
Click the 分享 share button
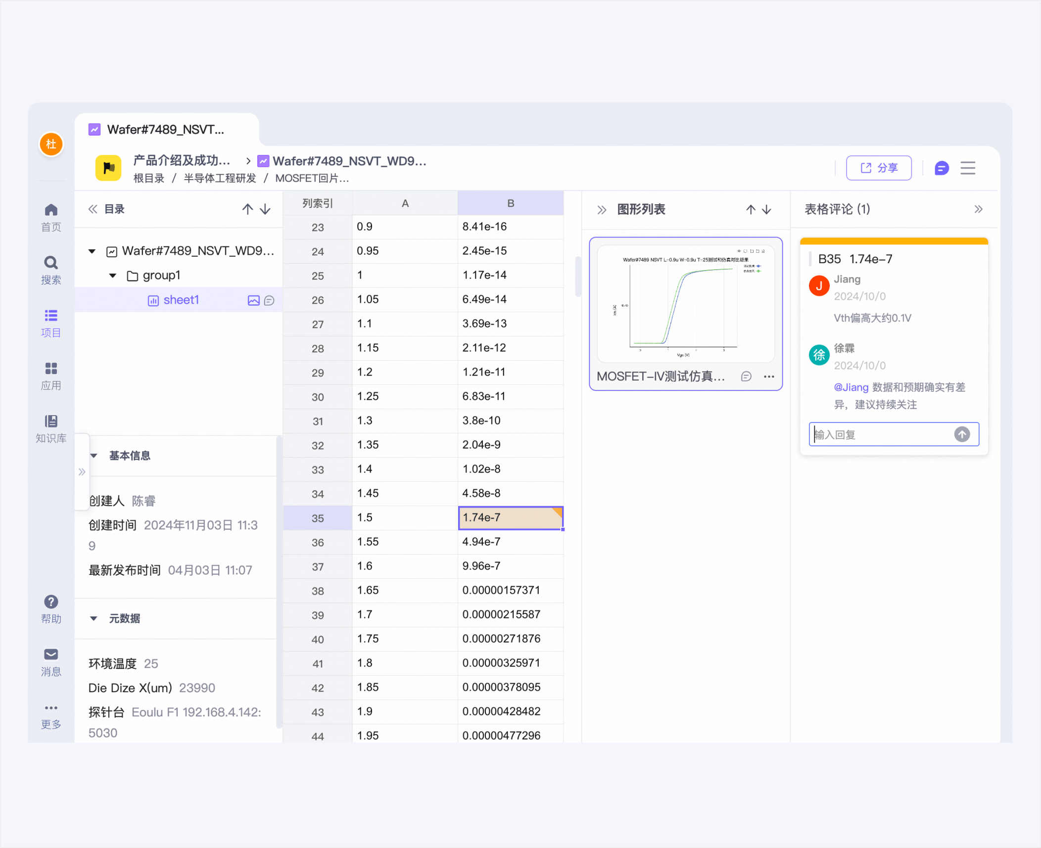(879, 168)
